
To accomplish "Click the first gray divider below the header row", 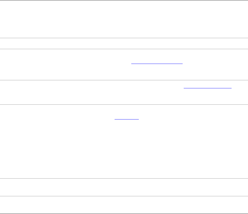I will (124, 38).
